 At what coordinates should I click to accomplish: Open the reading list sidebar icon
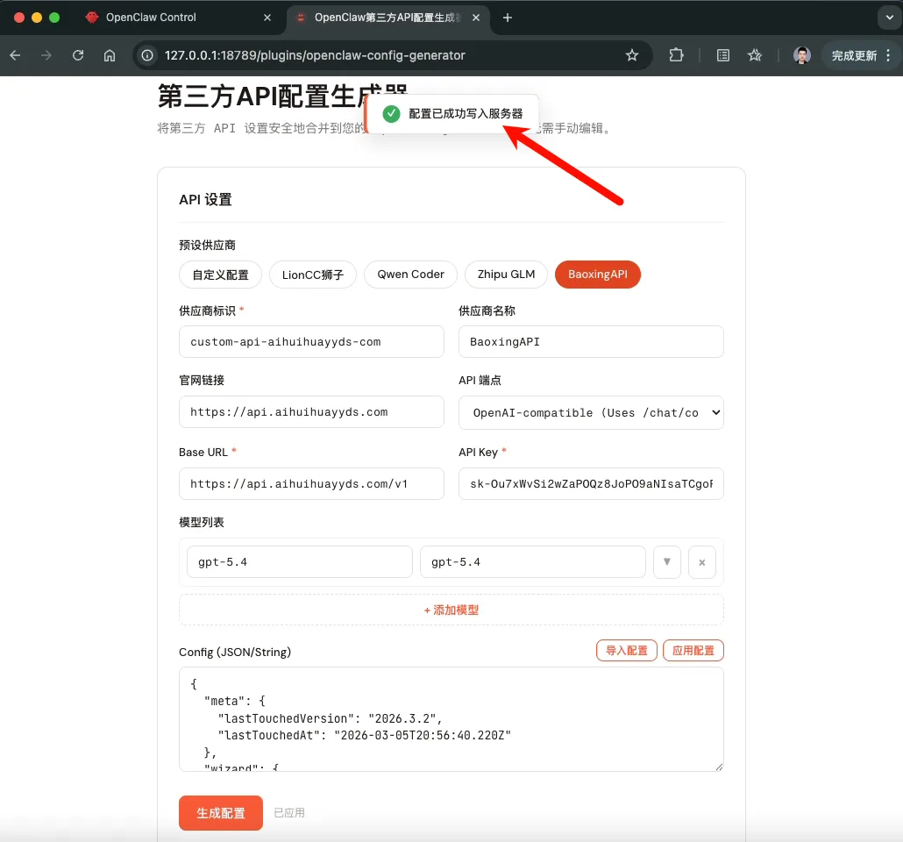(723, 55)
